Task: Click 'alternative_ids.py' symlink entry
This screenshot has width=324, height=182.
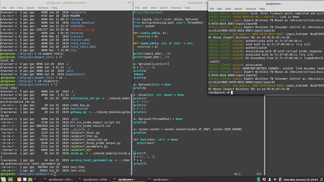Action: pos(85,98)
